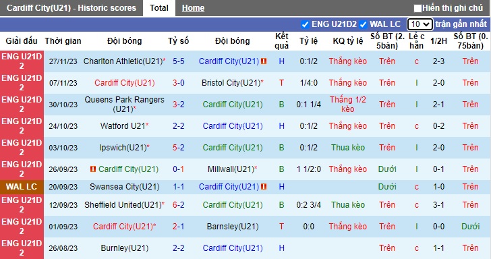Click the 1/2H column header
This screenshot has height=259, width=491.
point(438,41)
